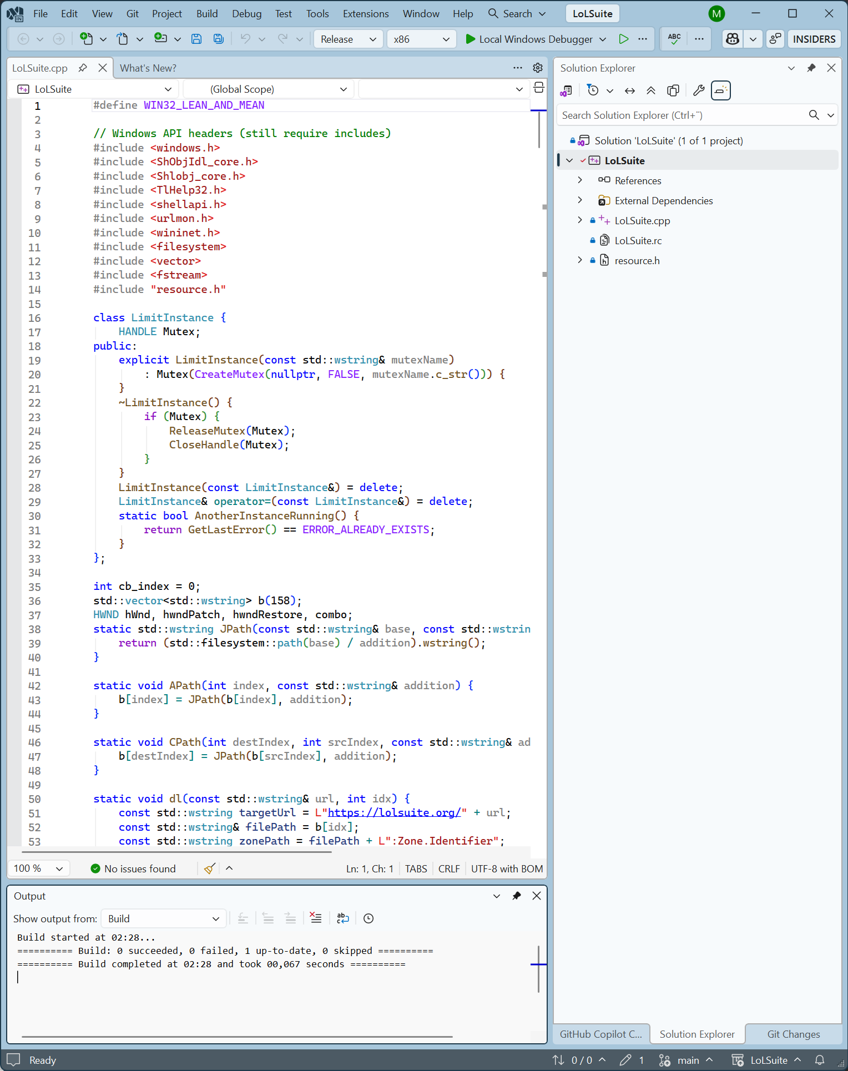Open the Build menu
The image size is (848, 1071).
pos(206,13)
